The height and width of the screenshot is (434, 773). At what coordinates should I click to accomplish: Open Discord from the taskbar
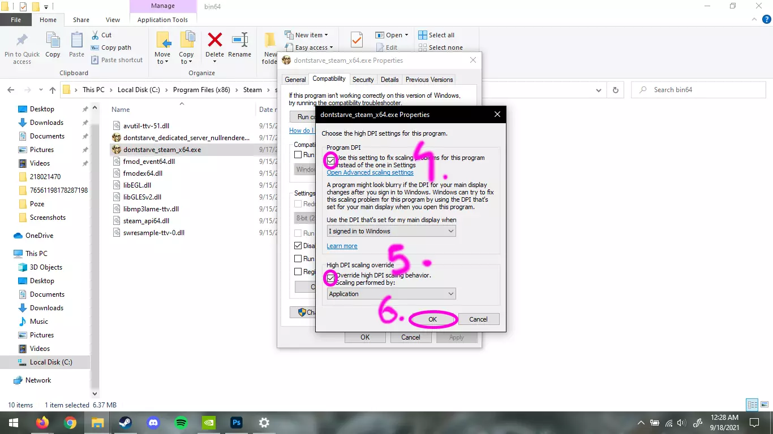(x=153, y=422)
